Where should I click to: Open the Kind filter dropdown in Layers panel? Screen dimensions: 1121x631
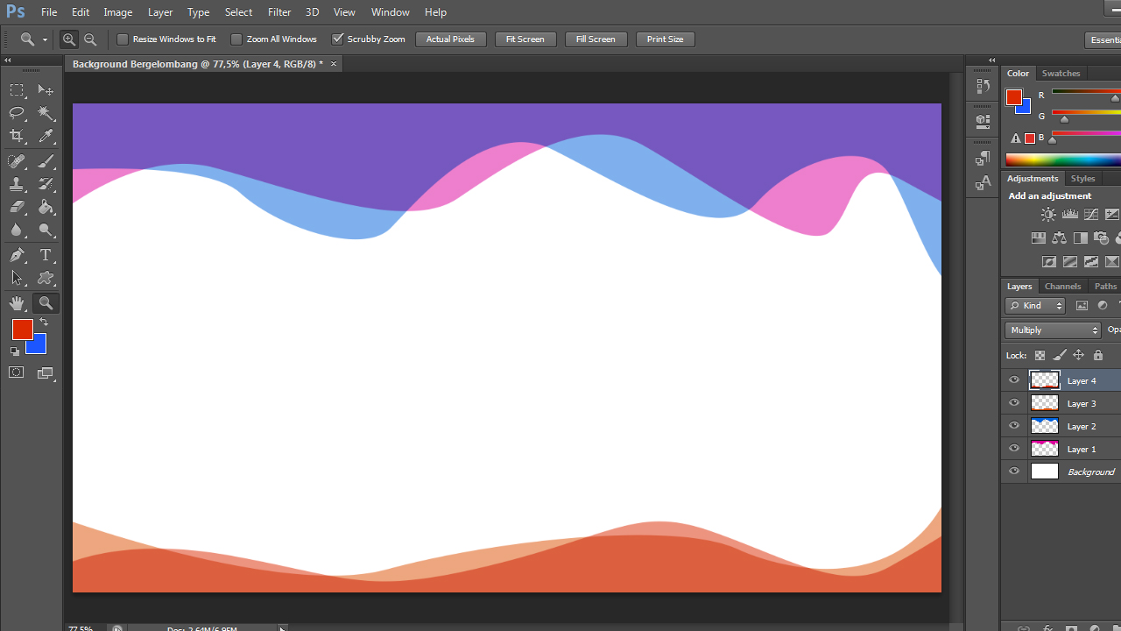click(1034, 305)
